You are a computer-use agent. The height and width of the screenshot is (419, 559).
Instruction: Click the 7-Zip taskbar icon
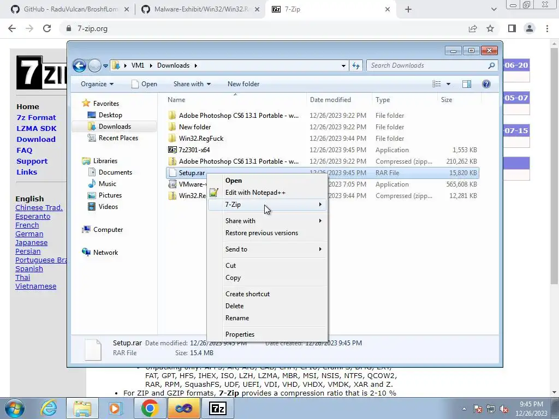click(x=218, y=408)
